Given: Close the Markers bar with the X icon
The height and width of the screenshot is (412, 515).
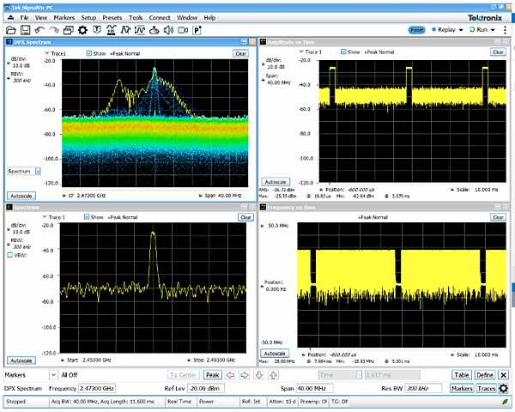Looking at the screenshot, I should tap(503, 375).
